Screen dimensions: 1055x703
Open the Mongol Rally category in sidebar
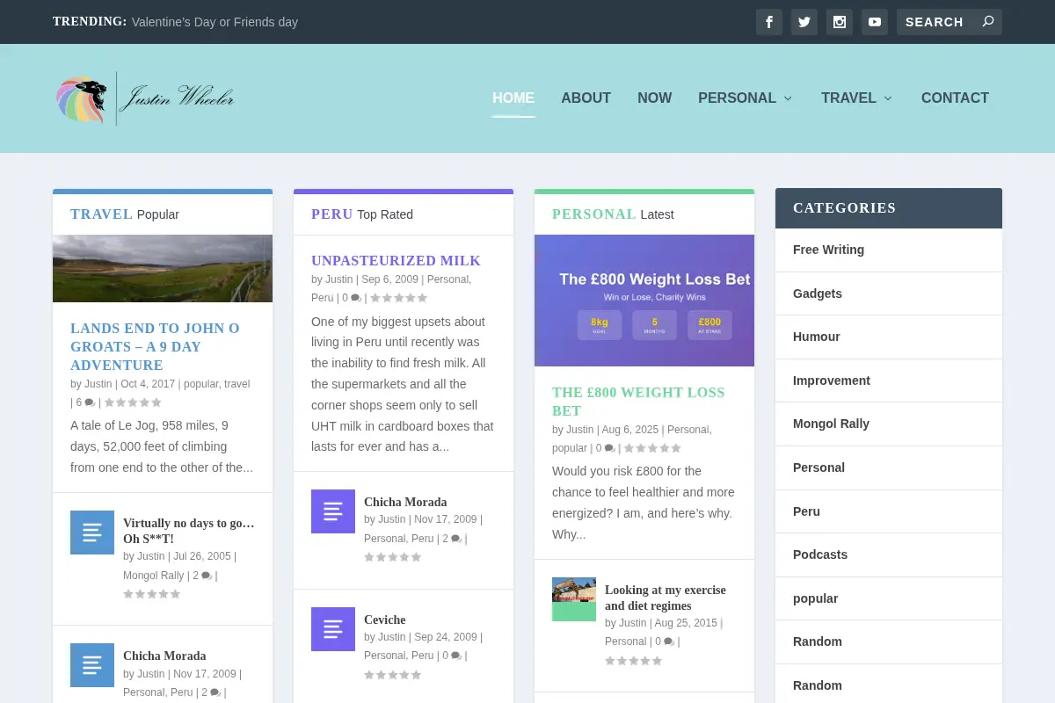point(831,424)
